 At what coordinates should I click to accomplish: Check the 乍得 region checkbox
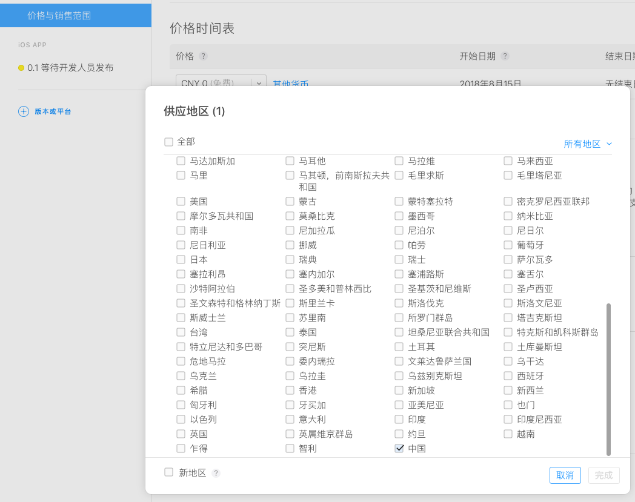(x=181, y=448)
